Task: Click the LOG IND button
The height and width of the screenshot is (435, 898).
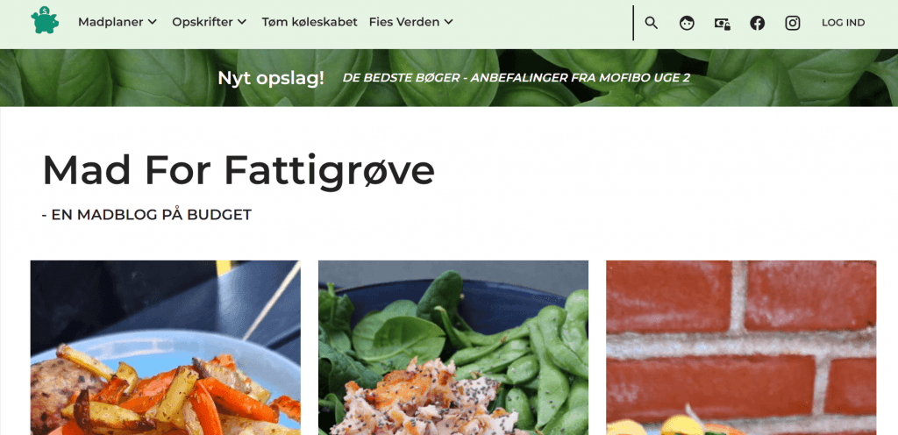Action: click(x=843, y=23)
